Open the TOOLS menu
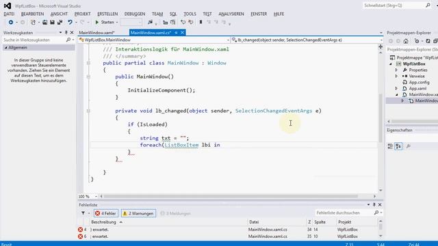 (190, 14)
